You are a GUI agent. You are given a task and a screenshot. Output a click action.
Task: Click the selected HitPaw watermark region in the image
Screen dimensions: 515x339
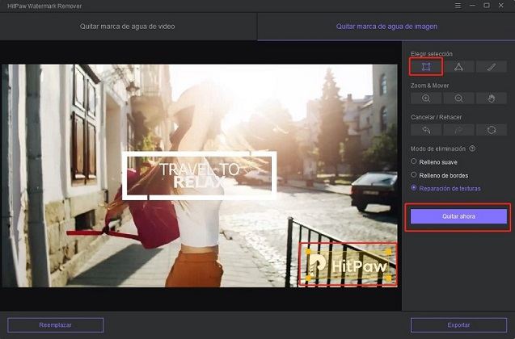coord(348,265)
